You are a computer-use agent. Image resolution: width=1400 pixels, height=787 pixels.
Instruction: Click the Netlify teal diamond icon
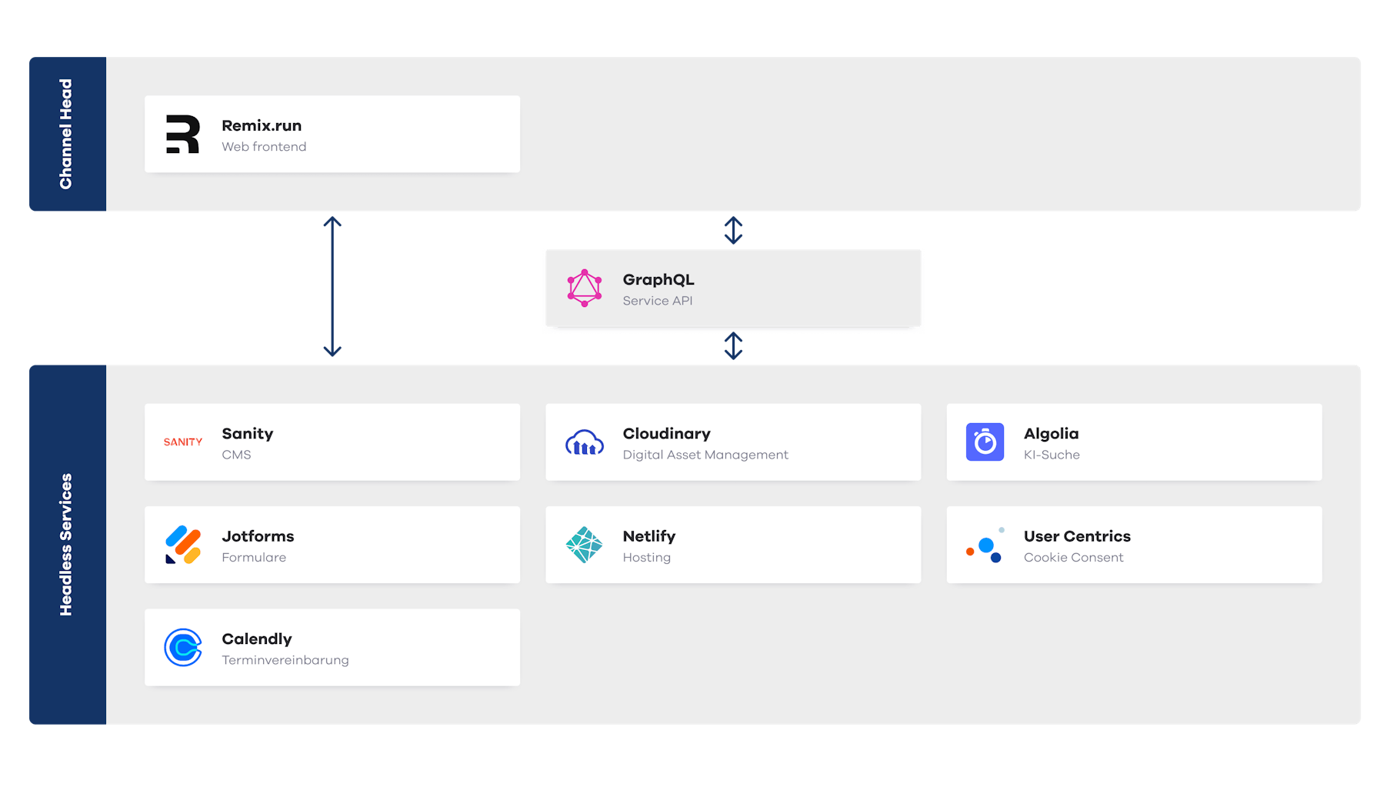coord(585,545)
